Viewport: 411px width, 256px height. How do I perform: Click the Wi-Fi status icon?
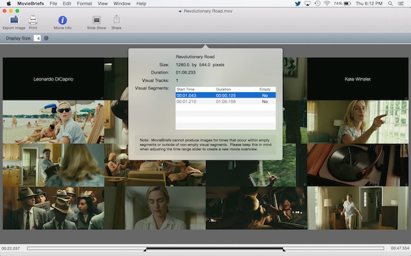click(x=327, y=3)
